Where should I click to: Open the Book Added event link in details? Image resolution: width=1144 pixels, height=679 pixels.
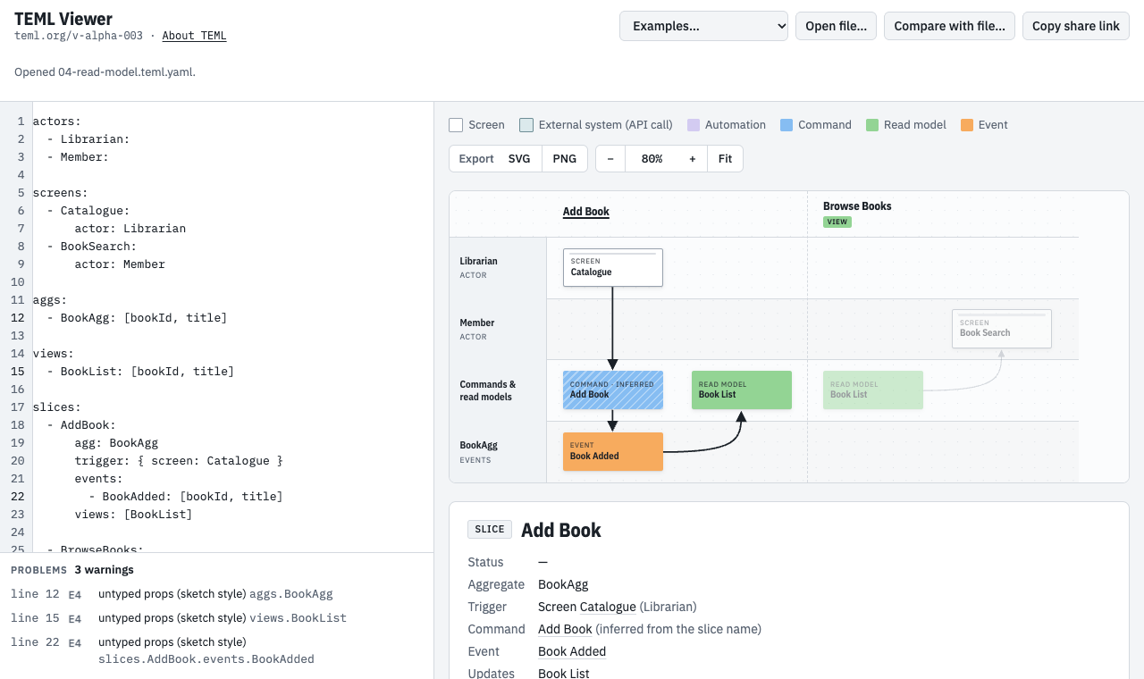572,651
